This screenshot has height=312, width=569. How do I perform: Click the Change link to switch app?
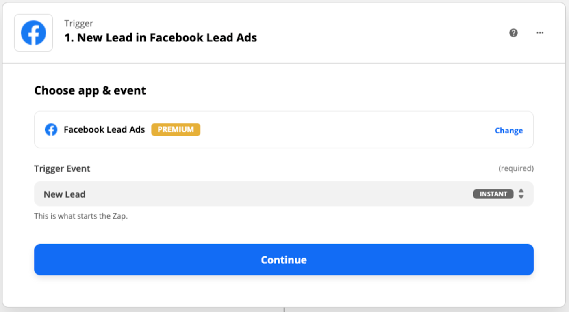click(x=508, y=131)
